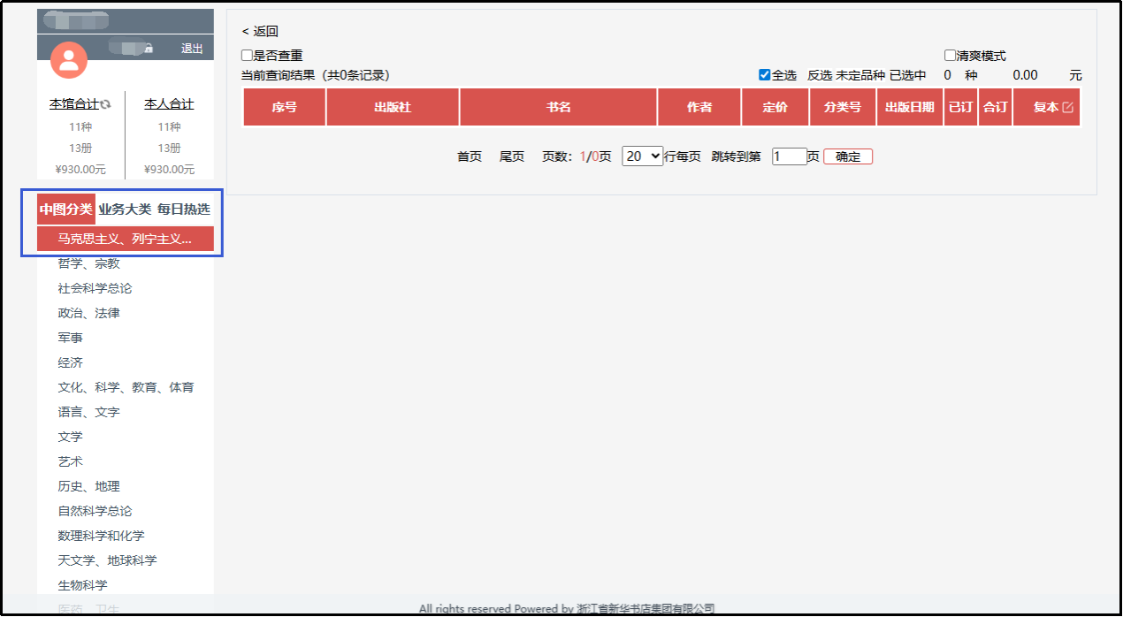The width and height of the screenshot is (1123, 617).
Task: Click 反选 to invert the selection
Action: point(819,75)
